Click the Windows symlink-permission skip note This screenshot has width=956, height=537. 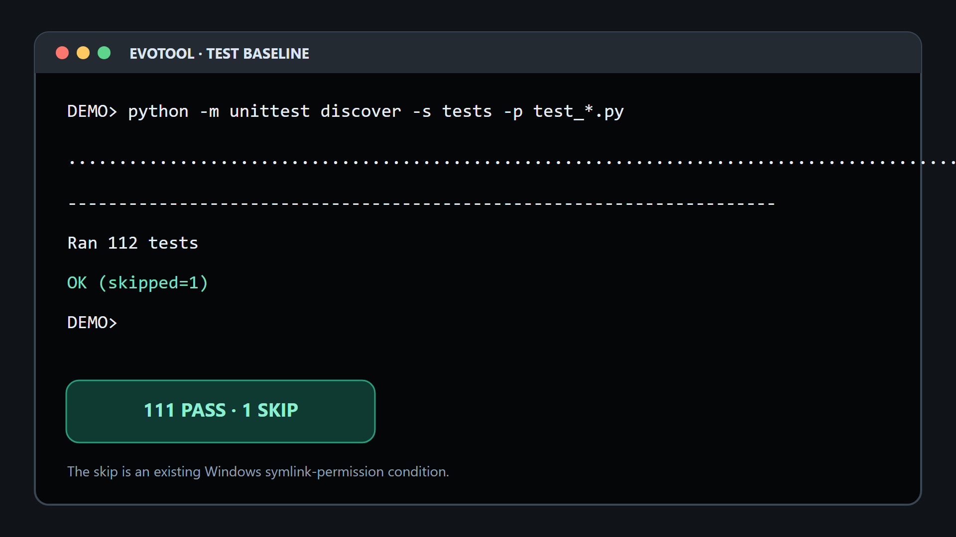pyautogui.click(x=258, y=471)
